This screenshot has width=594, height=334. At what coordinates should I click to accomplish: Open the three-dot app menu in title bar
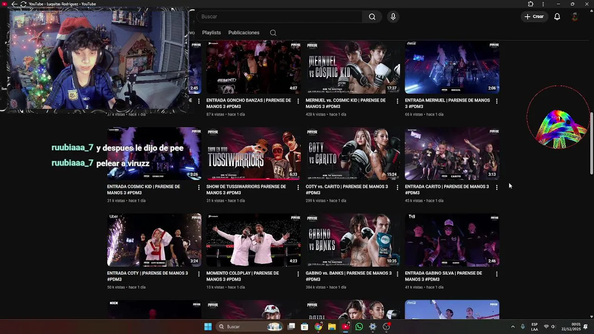[543, 4]
